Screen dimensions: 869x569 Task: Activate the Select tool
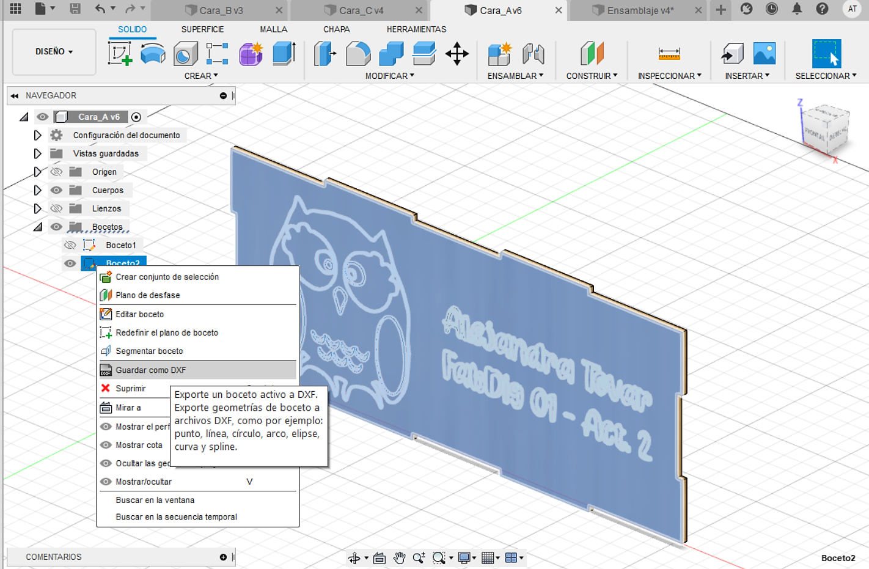826,54
